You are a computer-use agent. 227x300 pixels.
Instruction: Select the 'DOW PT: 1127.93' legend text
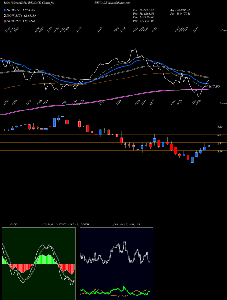coord(20,21)
